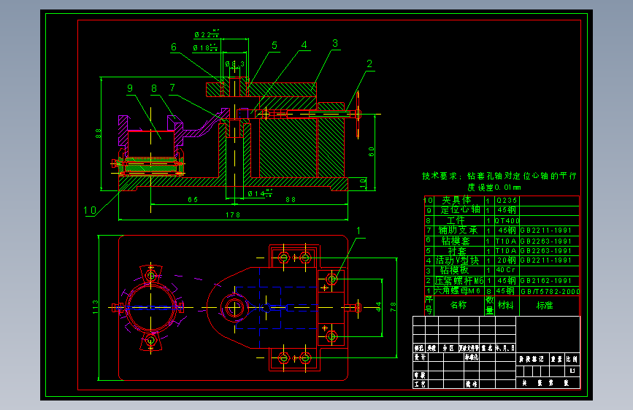Click 压紧螺杆M6 in the parts list

pos(459,280)
